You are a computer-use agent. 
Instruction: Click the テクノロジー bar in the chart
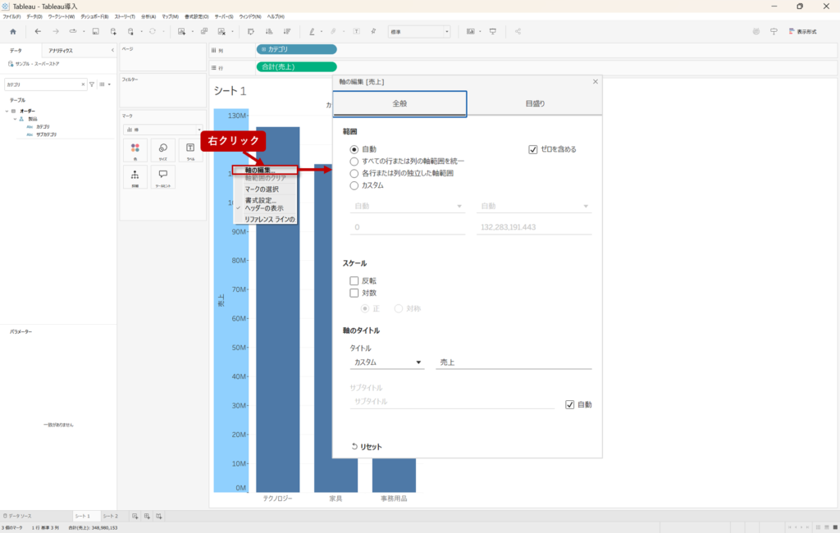(x=277, y=312)
